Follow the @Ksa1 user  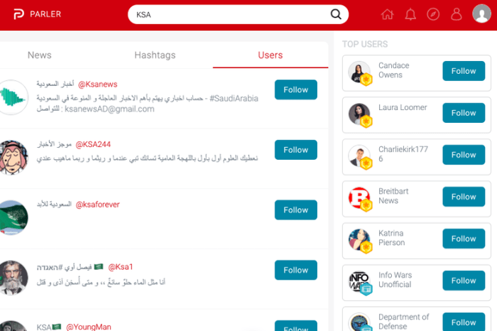[x=296, y=270]
